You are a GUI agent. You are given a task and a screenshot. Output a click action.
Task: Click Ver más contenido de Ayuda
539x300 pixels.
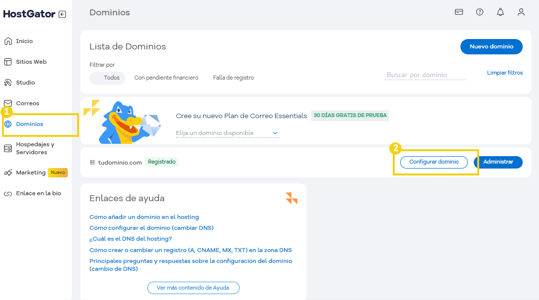(193, 288)
